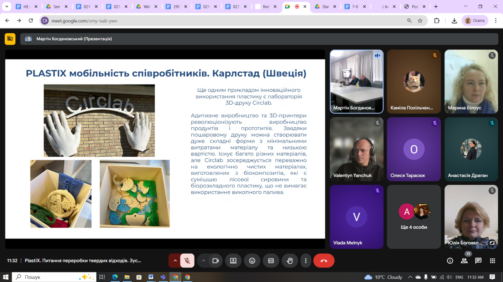
Task: Open Microsoft Word from the Windows taskbar
Action: [151, 277]
